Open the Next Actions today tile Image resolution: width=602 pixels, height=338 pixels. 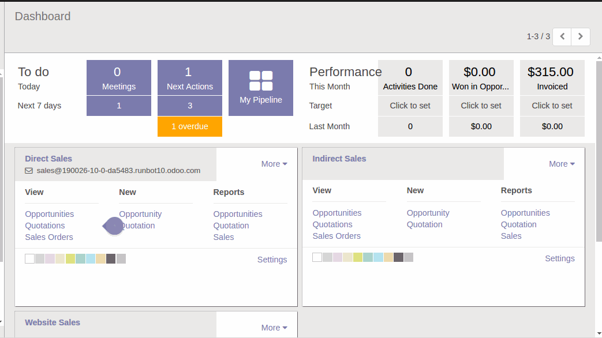(190, 78)
